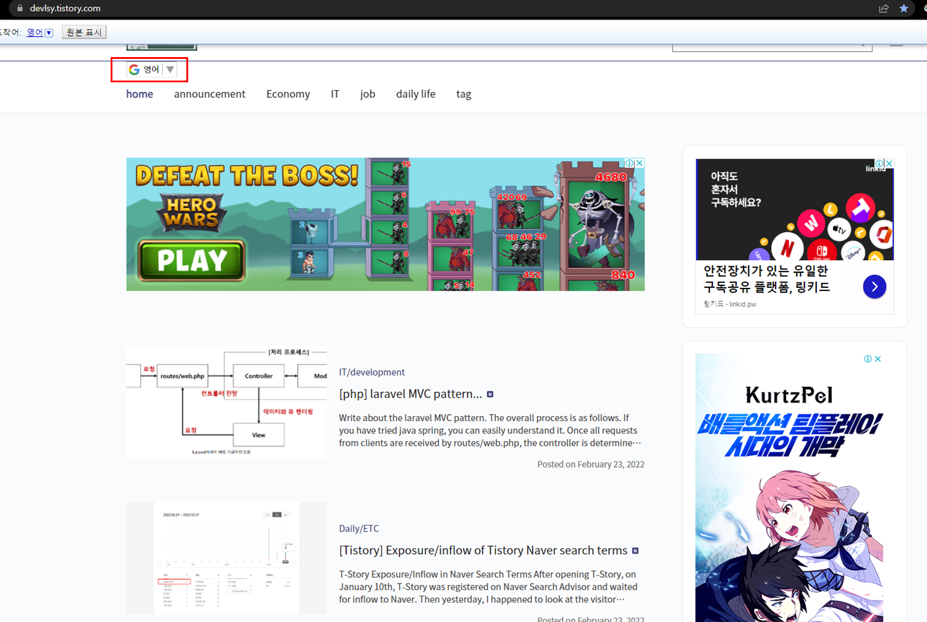The height and width of the screenshot is (622, 927).
Task: Click Tistory post excerpt starting 'T-Story Exposure'
Action: point(488,587)
